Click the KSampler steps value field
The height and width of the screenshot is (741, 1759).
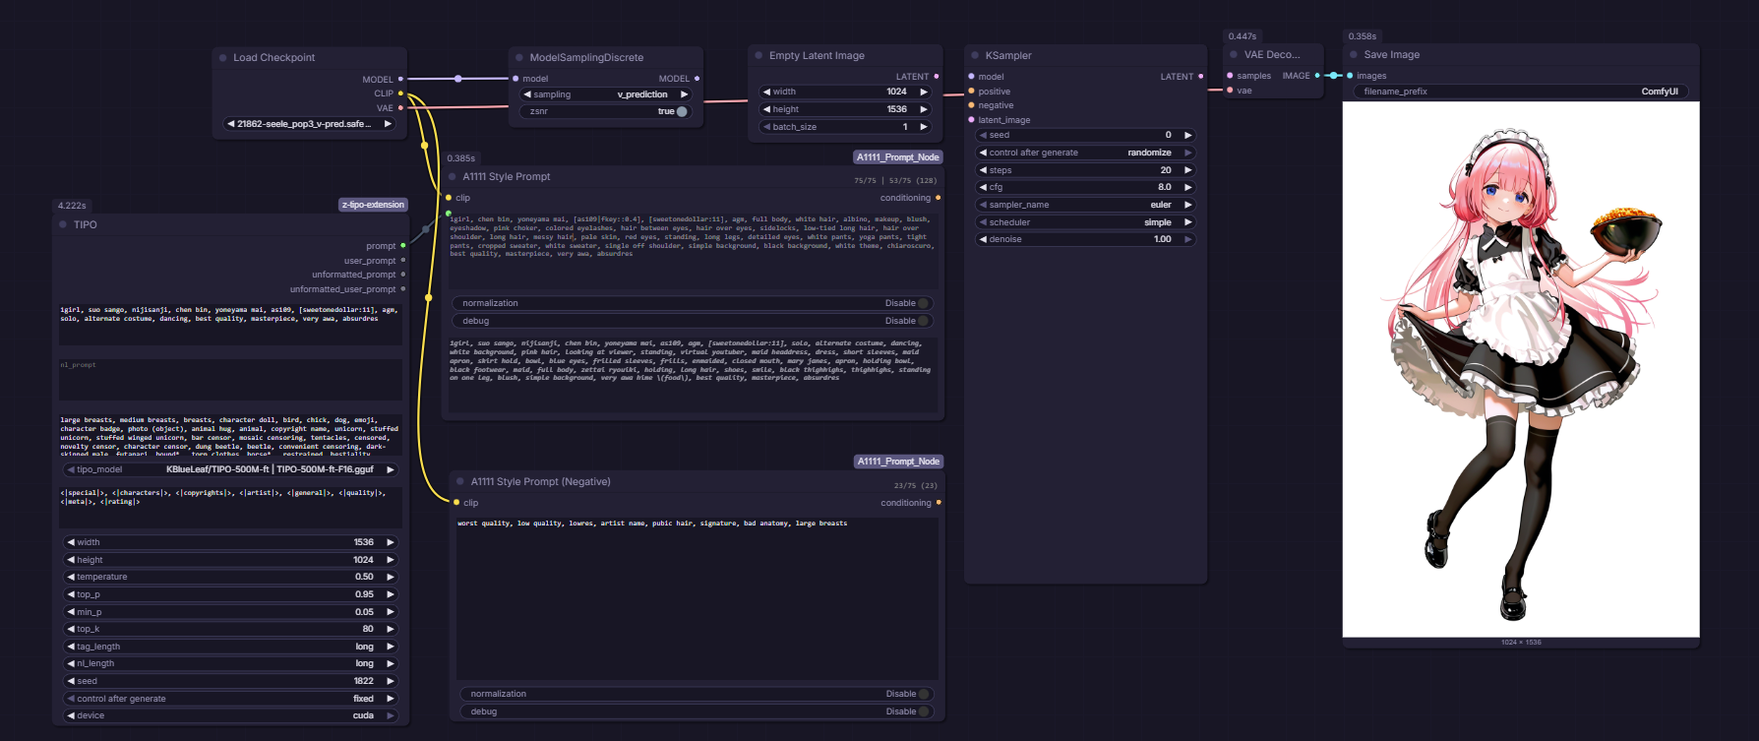1085,170
